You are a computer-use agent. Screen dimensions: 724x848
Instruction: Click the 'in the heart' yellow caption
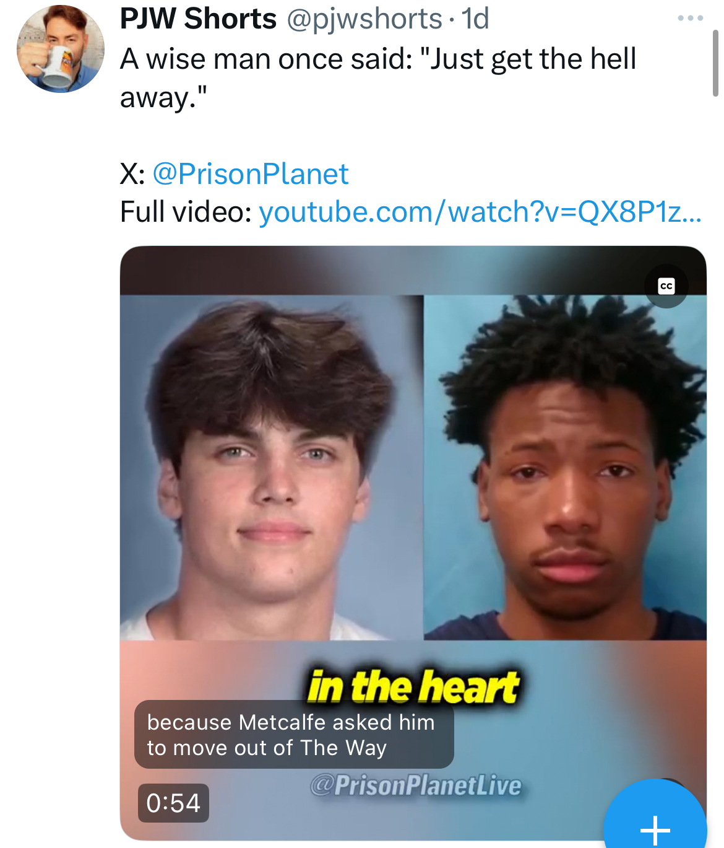coord(413,687)
